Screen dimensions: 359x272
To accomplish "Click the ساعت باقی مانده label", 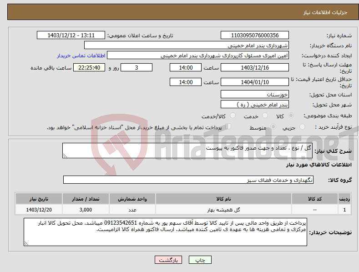I will (51, 68).
